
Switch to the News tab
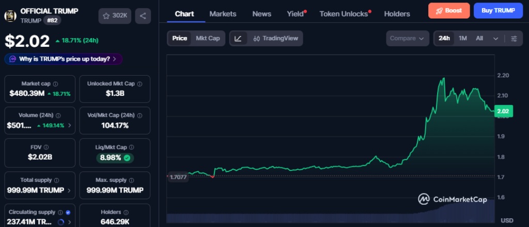[262, 14]
